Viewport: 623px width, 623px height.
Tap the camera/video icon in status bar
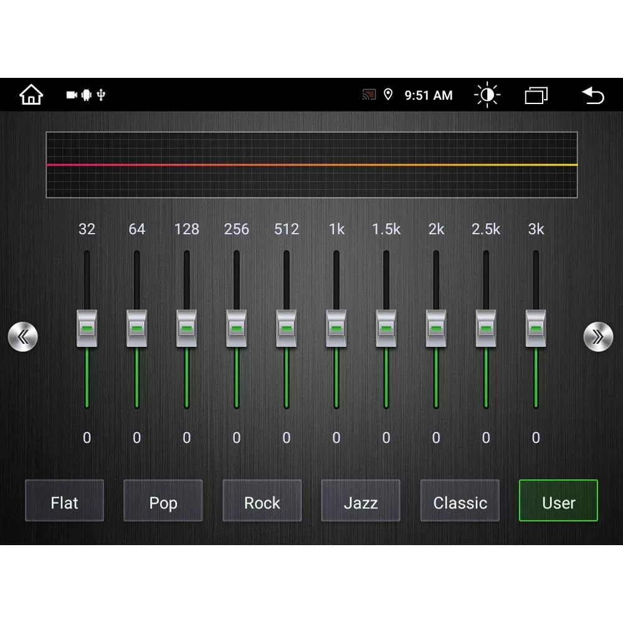coord(71,95)
